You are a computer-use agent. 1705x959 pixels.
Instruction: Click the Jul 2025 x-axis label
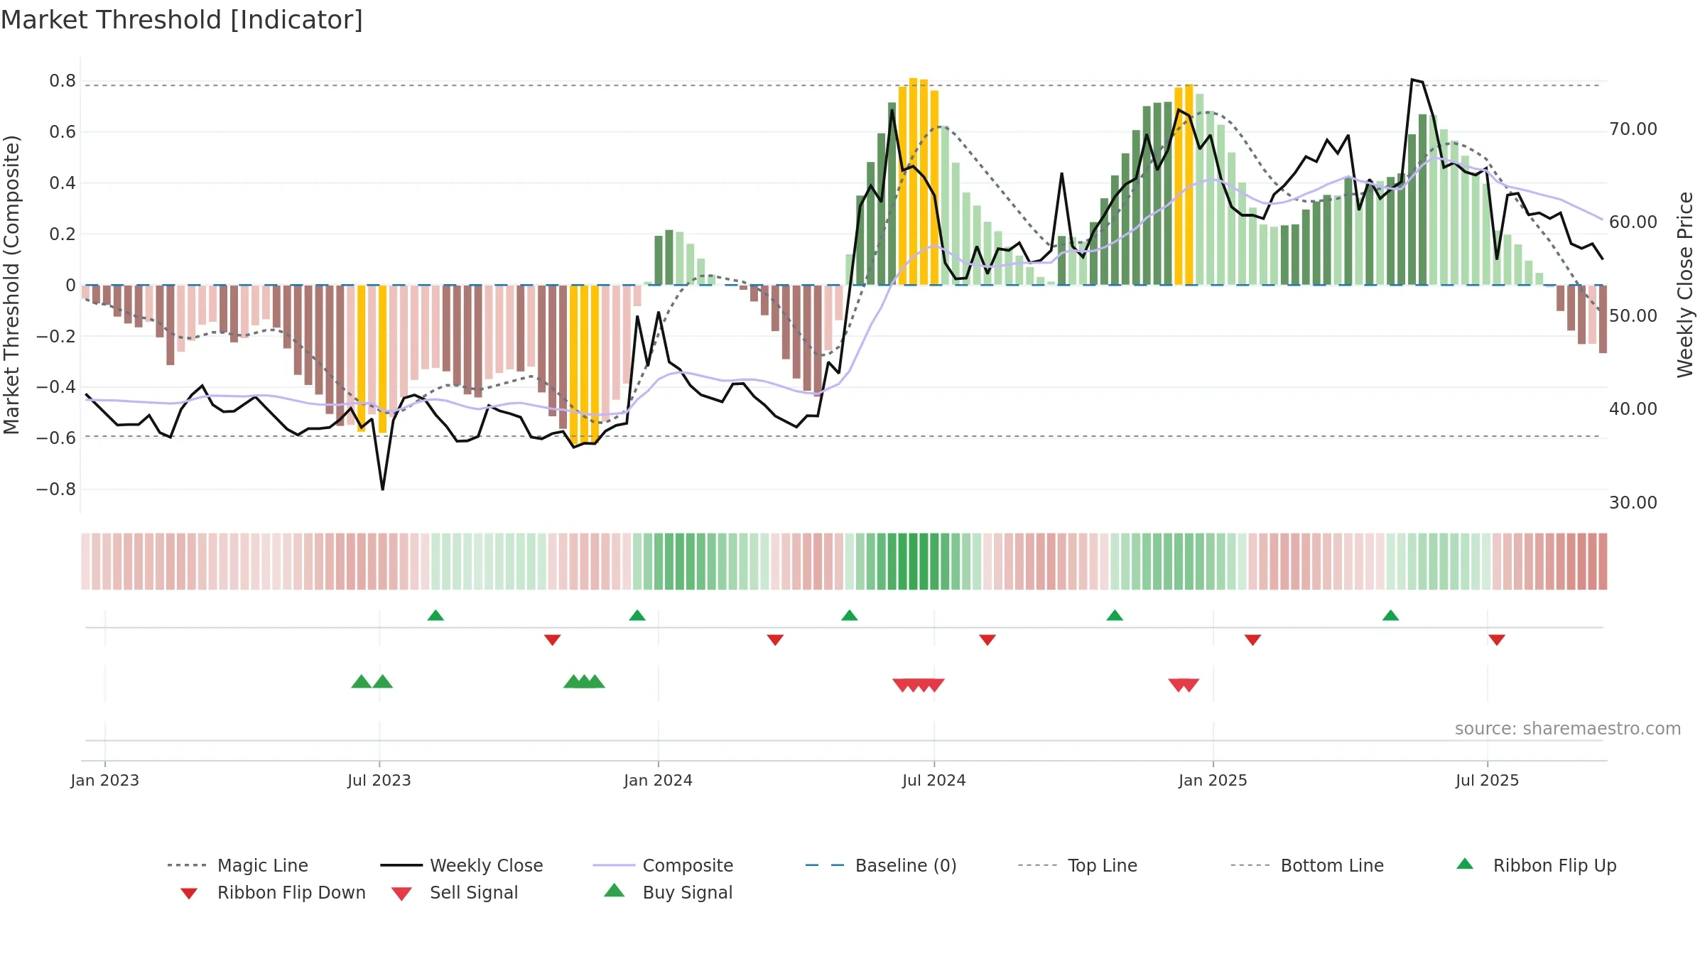(x=1487, y=780)
